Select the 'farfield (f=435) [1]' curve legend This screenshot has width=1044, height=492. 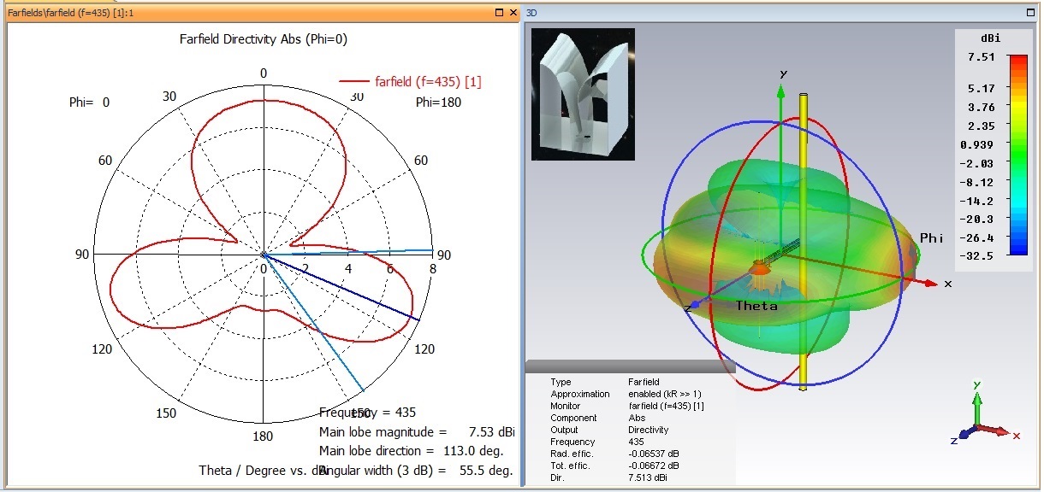click(x=411, y=81)
